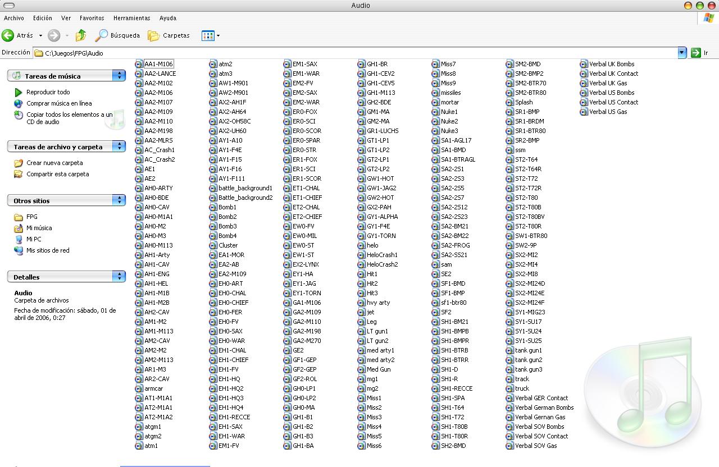The width and height of the screenshot is (719, 467).
Task: Select the AA1-M106 audio file icon
Action: (x=139, y=64)
